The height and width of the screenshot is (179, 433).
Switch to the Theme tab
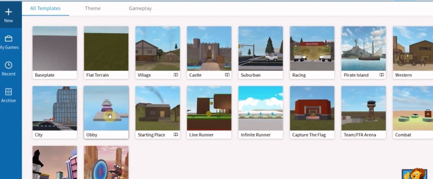tap(93, 8)
